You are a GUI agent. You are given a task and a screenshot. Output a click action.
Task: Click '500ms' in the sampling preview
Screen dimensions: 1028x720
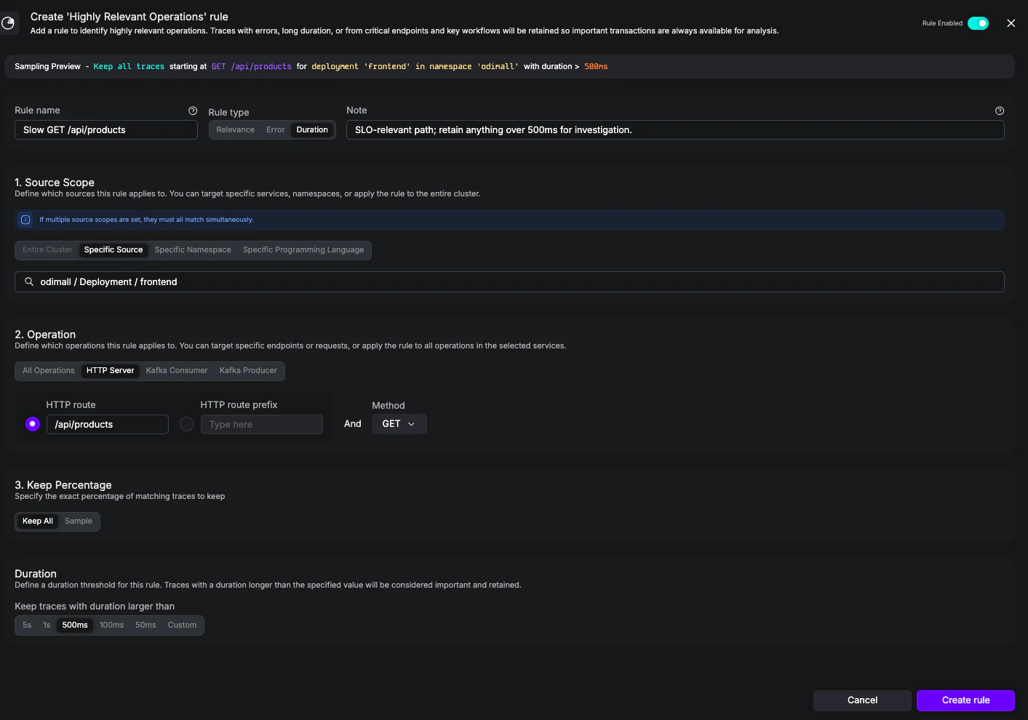[x=596, y=67]
